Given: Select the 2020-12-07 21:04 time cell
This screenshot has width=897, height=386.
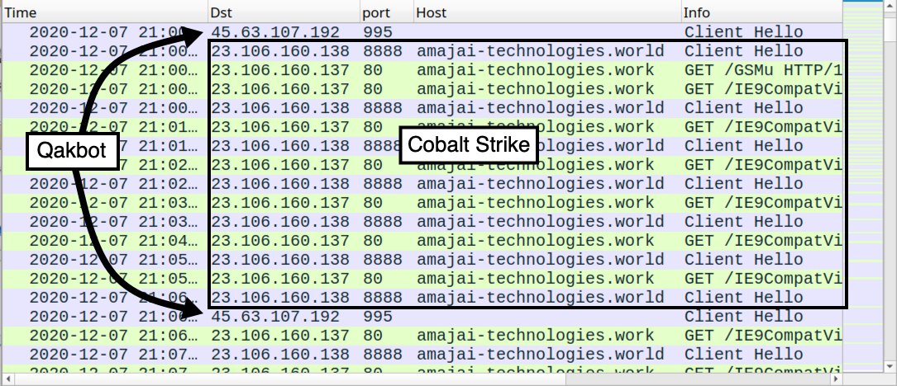Looking at the screenshot, I should click(112, 241).
